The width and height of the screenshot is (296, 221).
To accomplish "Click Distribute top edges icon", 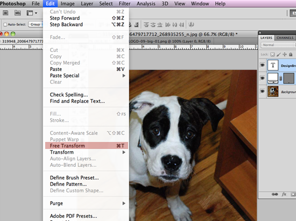I will point(146,25).
